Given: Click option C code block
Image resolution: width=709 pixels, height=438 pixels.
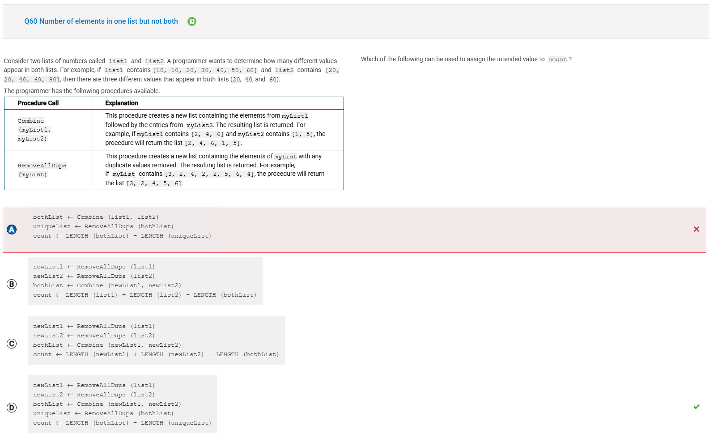Looking at the screenshot, I should tap(157, 340).
